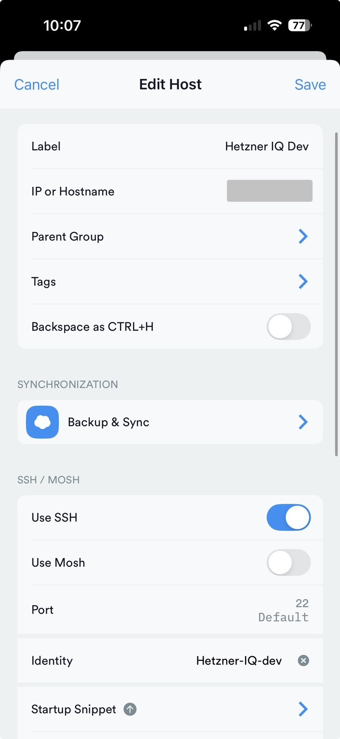The height and width of the screenshot is (739, 340).
Task: Tap the Backup & Sync cloud icon
Action: [42, 422]
